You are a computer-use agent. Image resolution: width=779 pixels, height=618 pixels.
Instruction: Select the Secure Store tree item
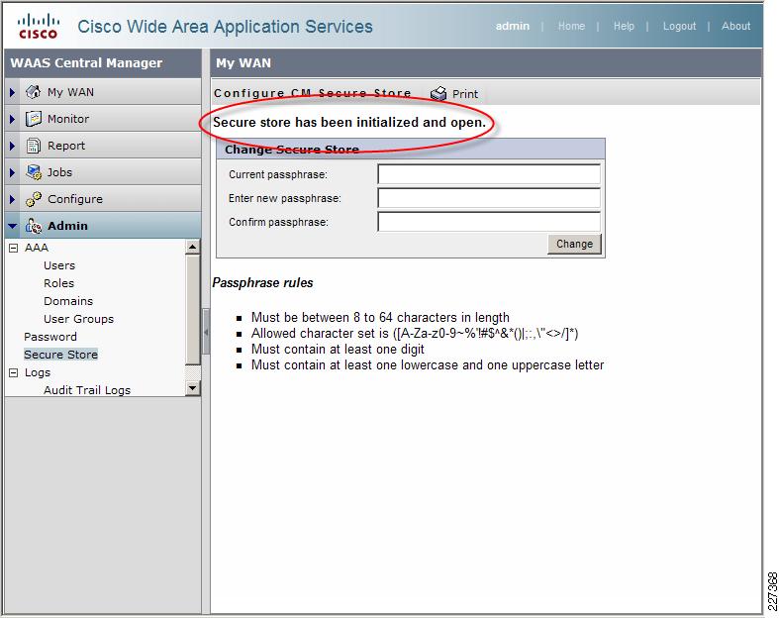coord(60,355)
